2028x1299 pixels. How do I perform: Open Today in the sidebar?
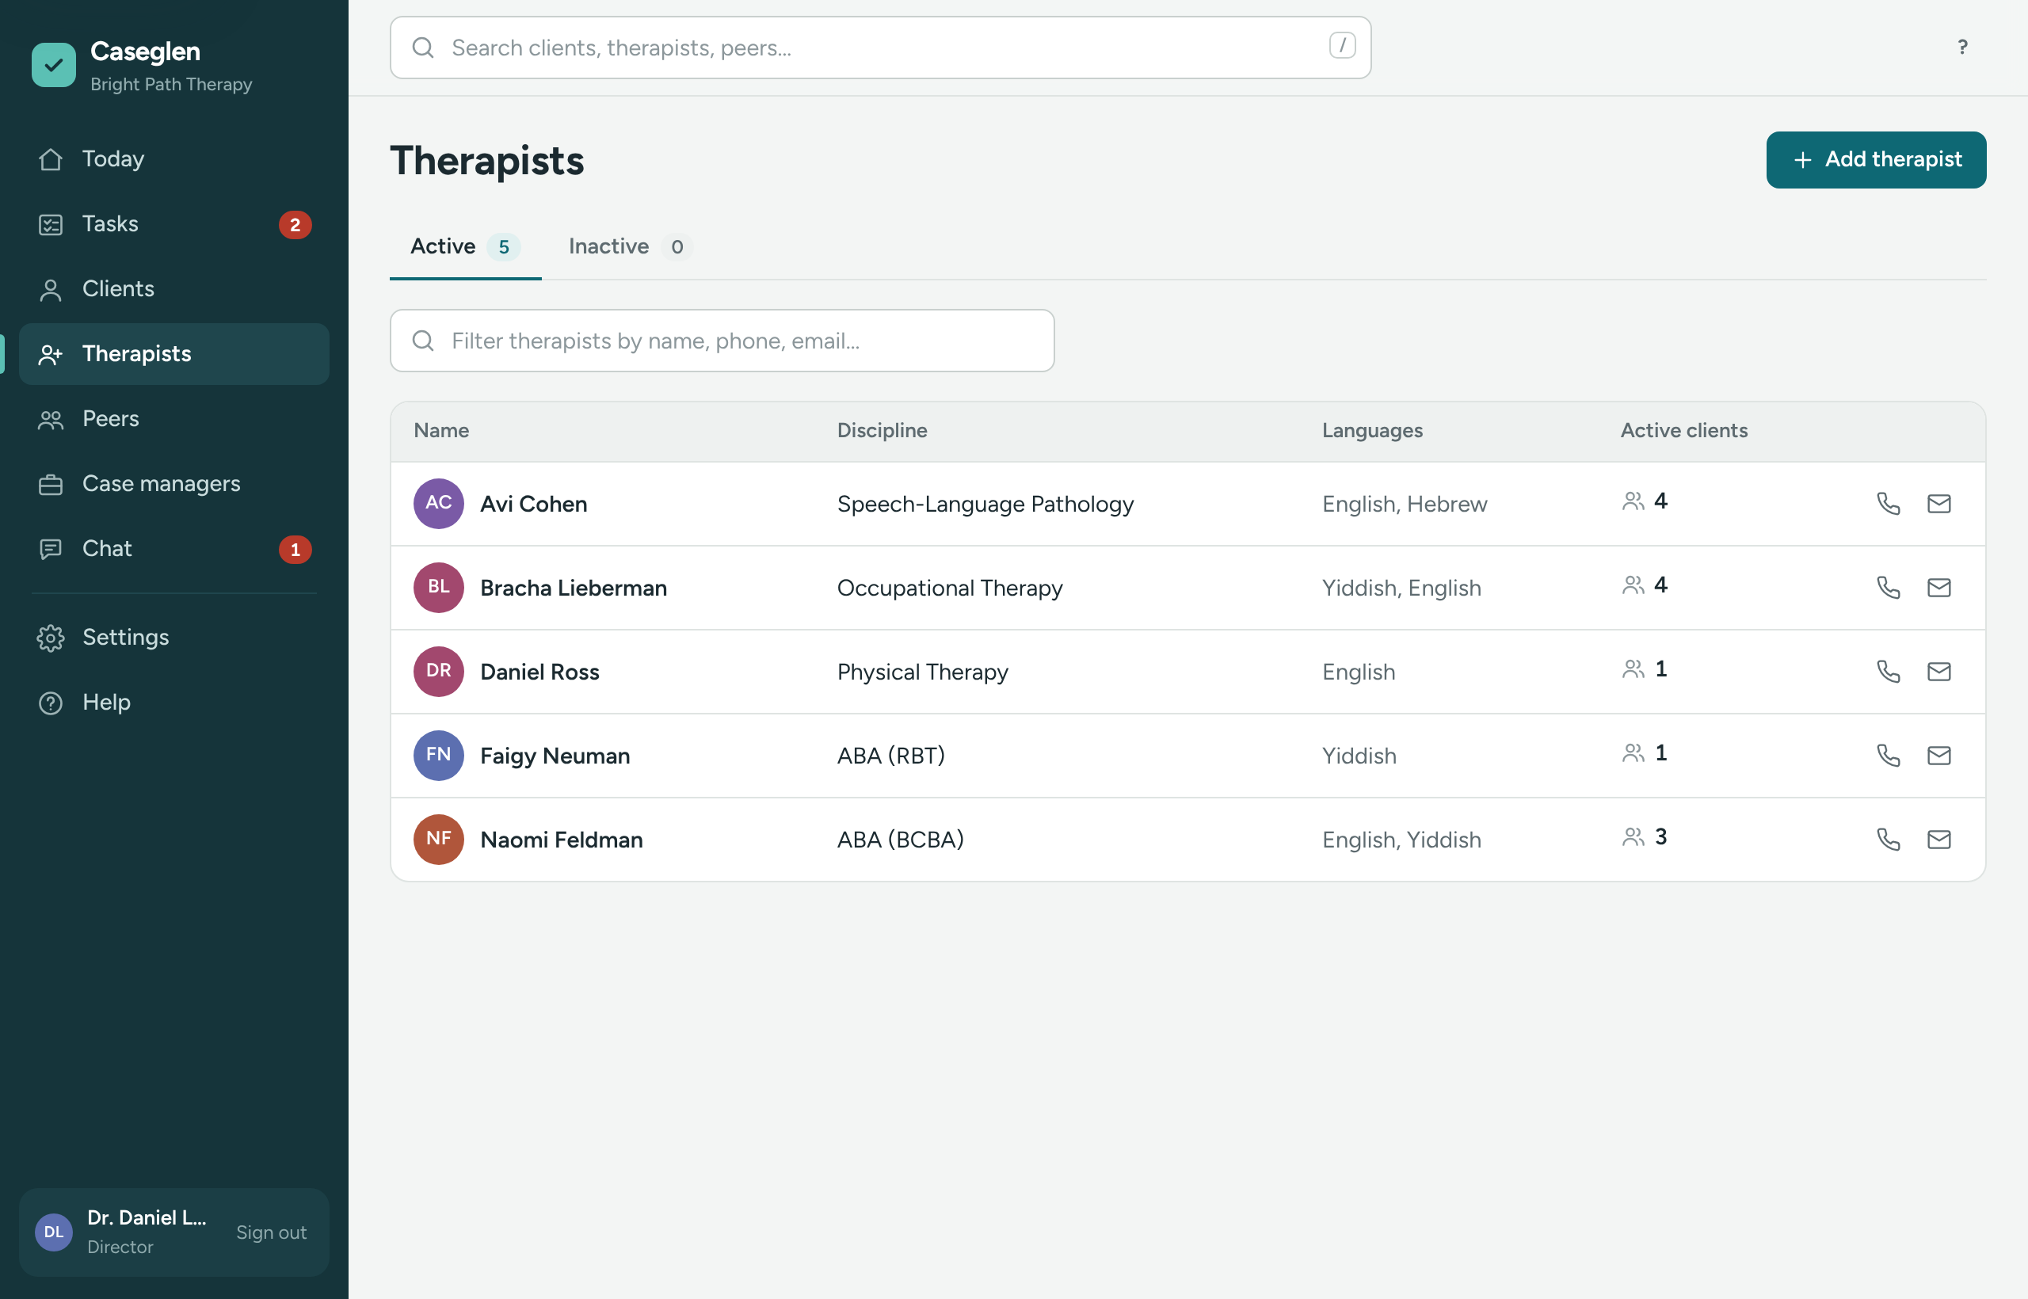173,159
